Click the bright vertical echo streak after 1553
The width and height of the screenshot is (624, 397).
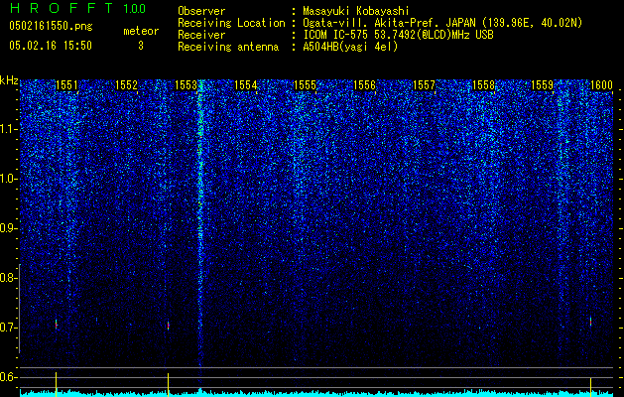tap(200, 223)
